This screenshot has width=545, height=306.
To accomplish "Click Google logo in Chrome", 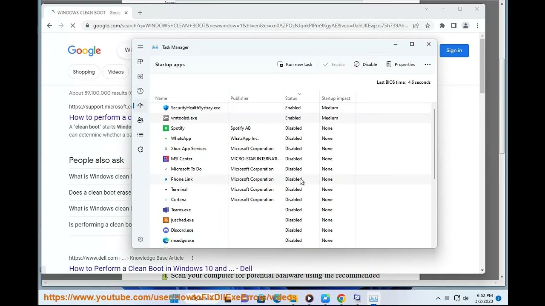I will (84, 51).
